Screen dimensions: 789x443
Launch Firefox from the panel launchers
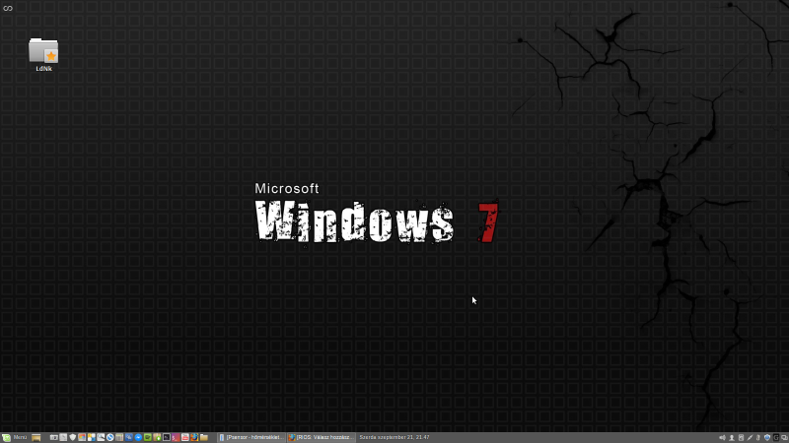click(x=194, y=437)
